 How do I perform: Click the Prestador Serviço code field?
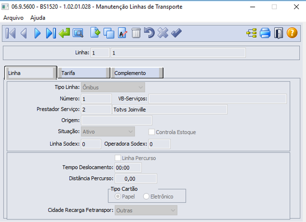click(97, 109)
